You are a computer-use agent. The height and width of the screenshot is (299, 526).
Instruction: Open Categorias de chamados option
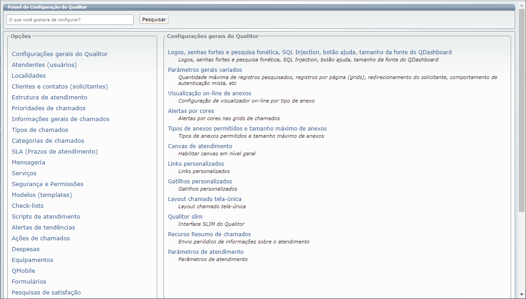[48, 140]
